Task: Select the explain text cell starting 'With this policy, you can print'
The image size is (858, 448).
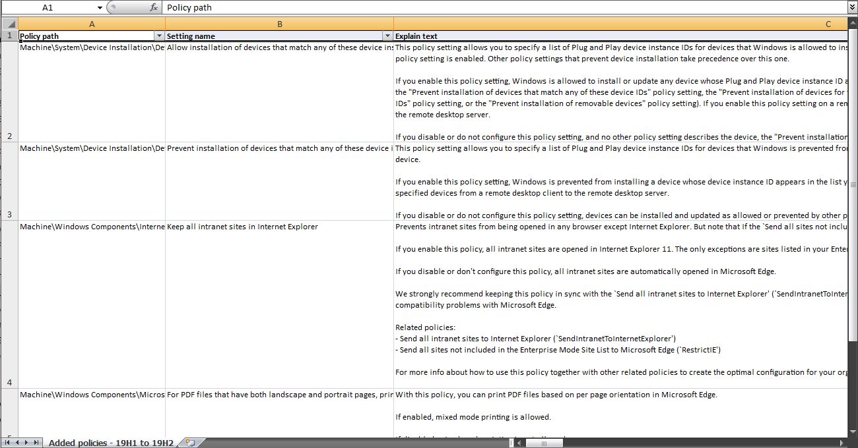Action: point(620,413)
